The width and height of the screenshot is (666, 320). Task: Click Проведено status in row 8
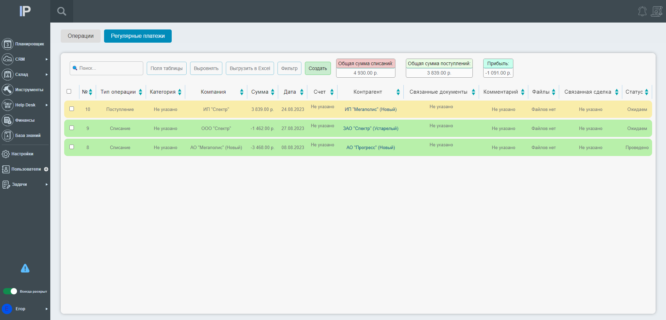click(637, 148)
